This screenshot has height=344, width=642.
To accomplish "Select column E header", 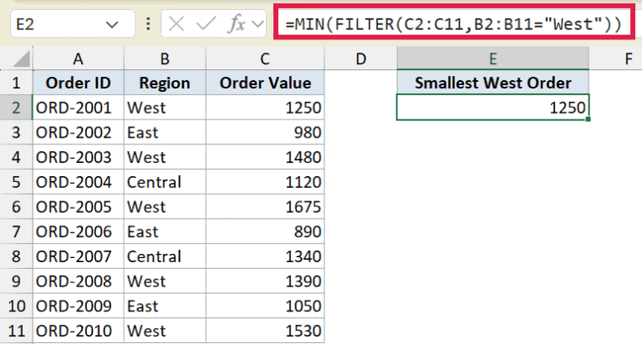I will click(x=493, y=59).
